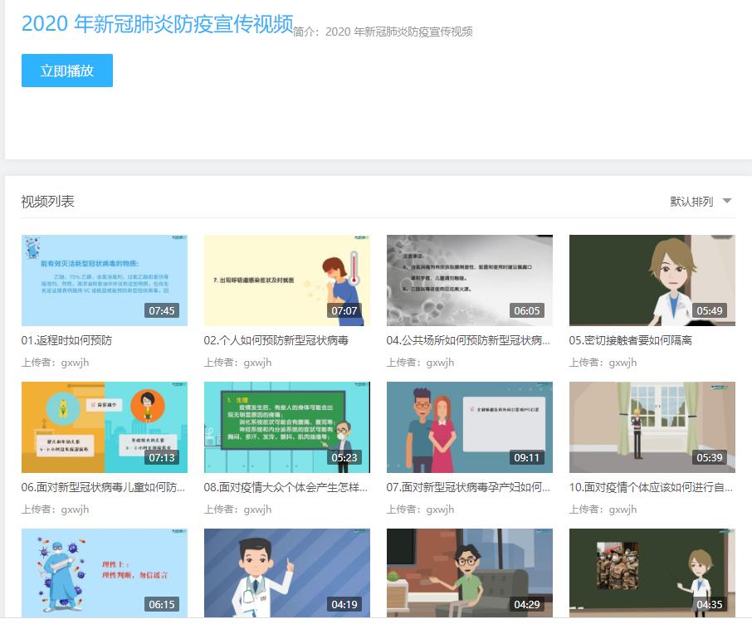Play the 05:39 video thumbnail
Image resolution: width=752 pixels, height=624 pixels.
pyautogui.click(x=652, y=427)
